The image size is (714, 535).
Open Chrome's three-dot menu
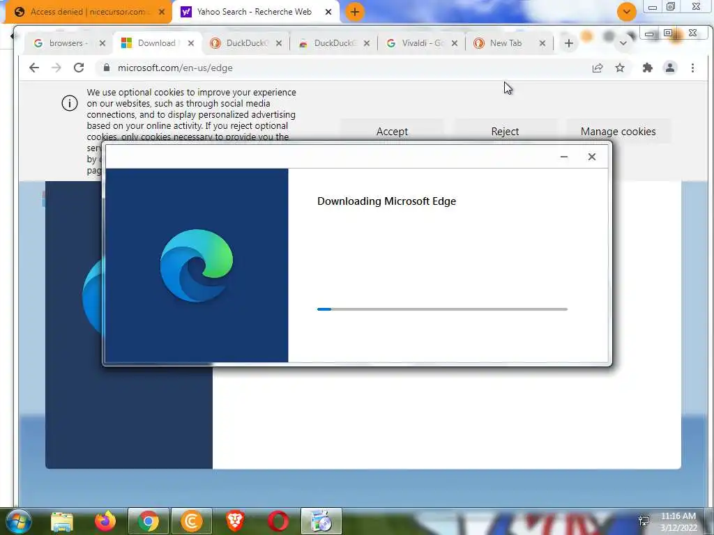point(692,68)
